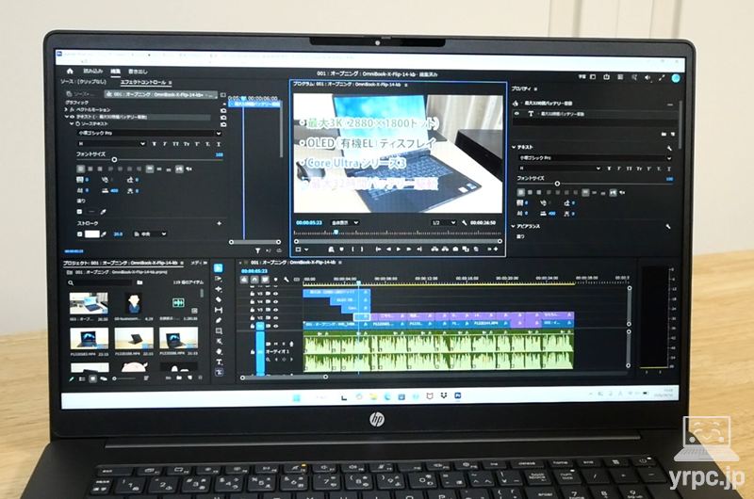Open the Premiere Home screen icon
Viewport: 754px width, 499px height.
[70, 71]
